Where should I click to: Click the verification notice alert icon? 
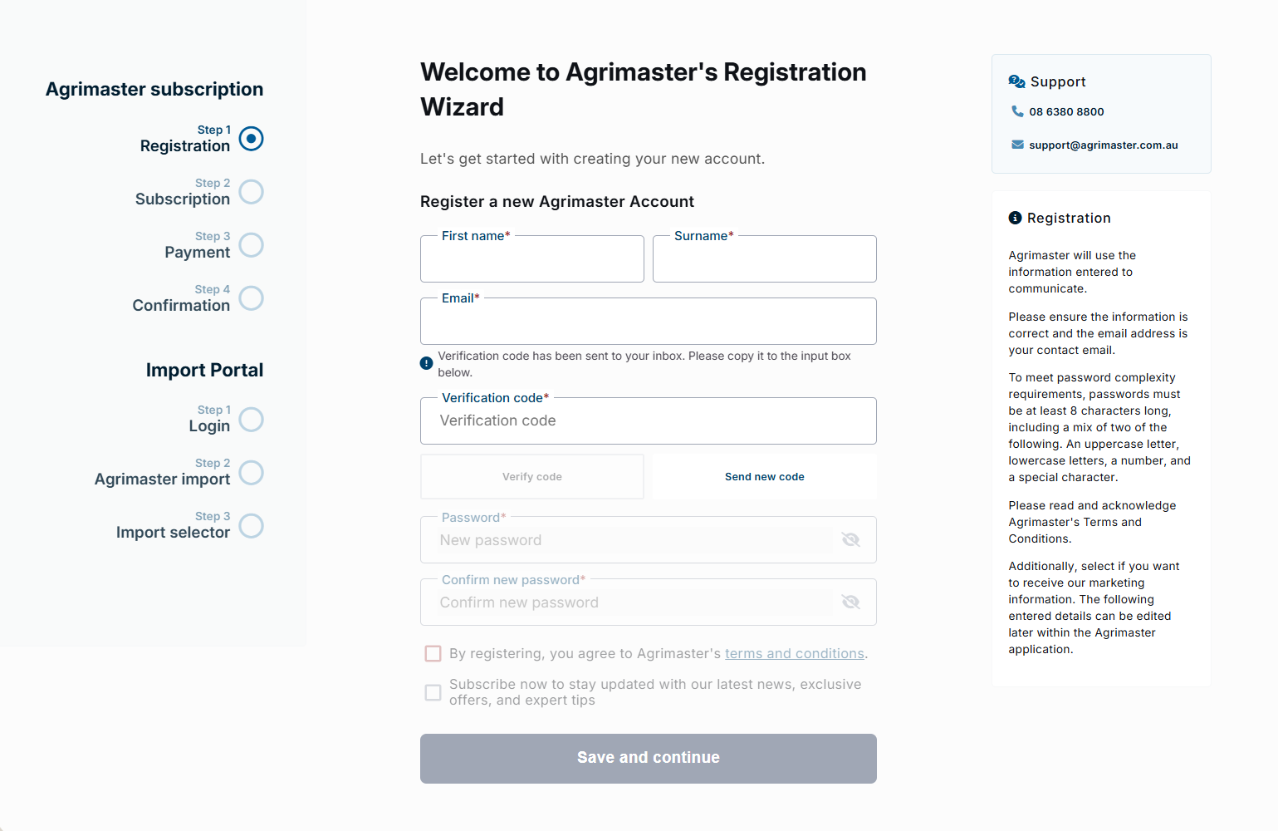tap(426, 363)
